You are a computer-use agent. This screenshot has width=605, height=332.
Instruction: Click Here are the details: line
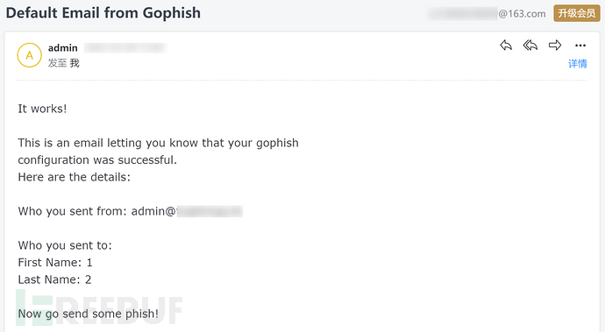tap(75, 177)
